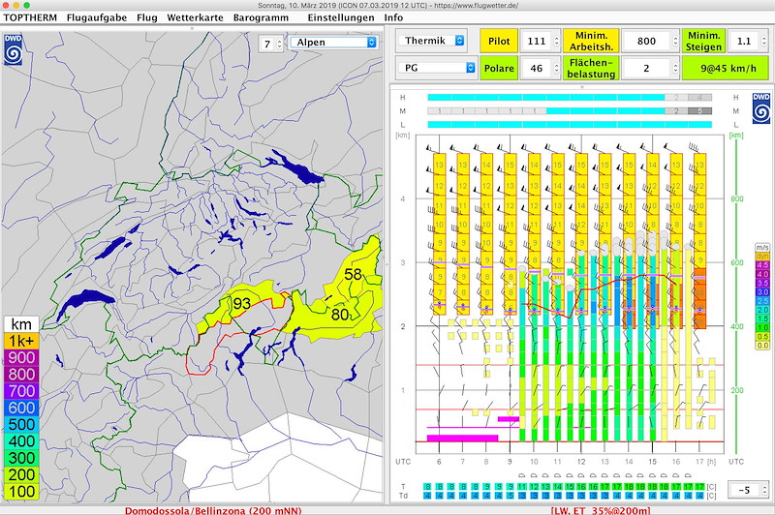This screenshot has height=515, width=775.
Task: Click the Minim. Arbeitsh. button
Action: tap(591, 41)
